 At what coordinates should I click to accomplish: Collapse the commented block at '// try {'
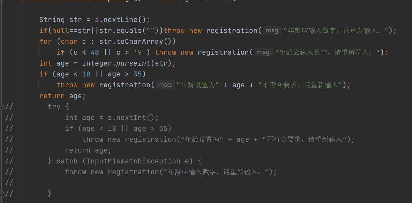[x=2, y=107]
